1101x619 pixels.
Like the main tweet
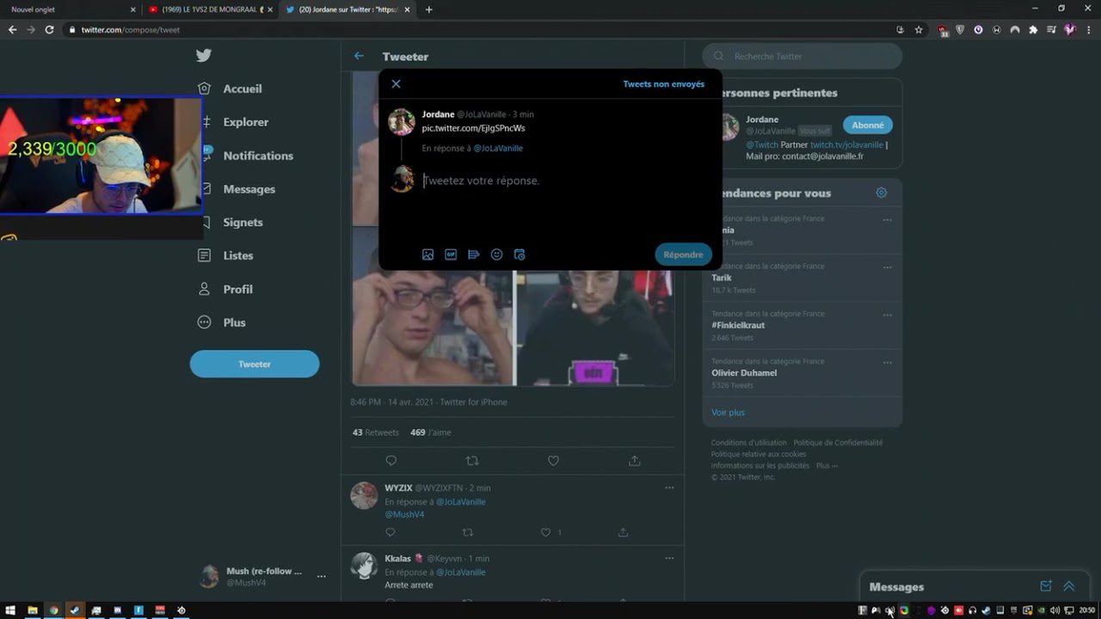(x=553, y=461)
